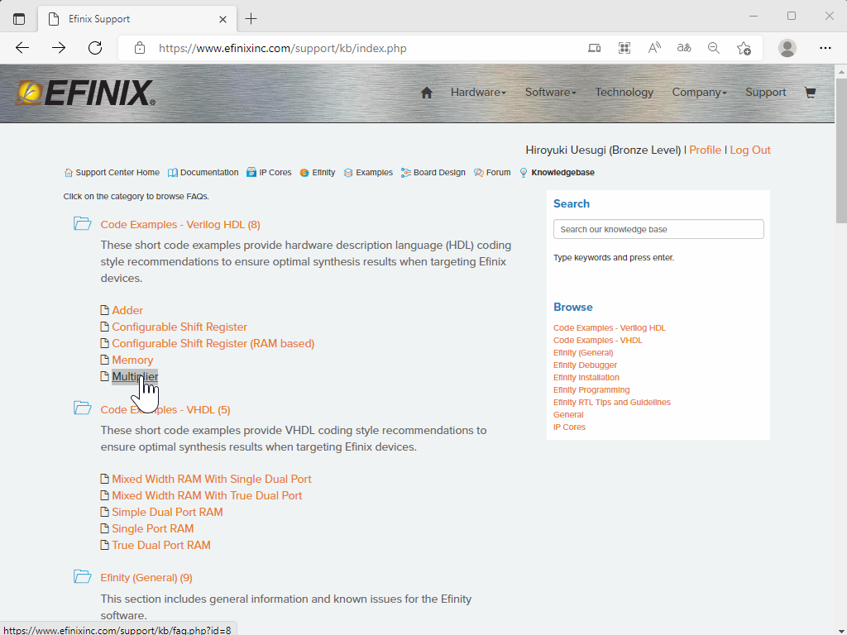This screenshot has height=635, width=847.
Task: Expand the Company dropdown menu
Action: point(699,93)
